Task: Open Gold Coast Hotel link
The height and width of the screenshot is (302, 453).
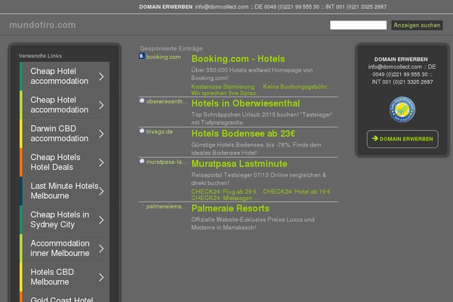Action: (64, 297)
